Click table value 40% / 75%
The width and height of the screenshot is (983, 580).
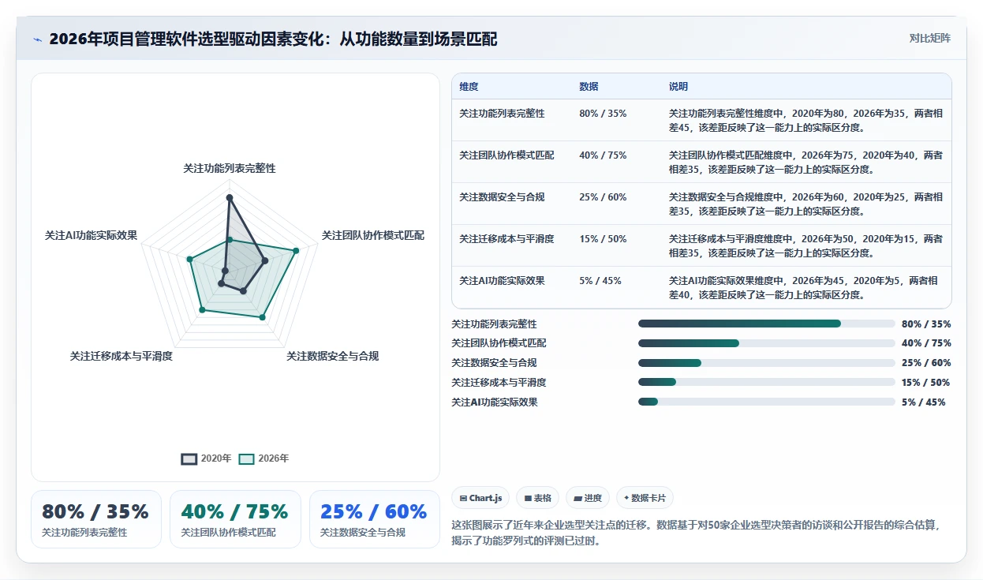[603, 155]
